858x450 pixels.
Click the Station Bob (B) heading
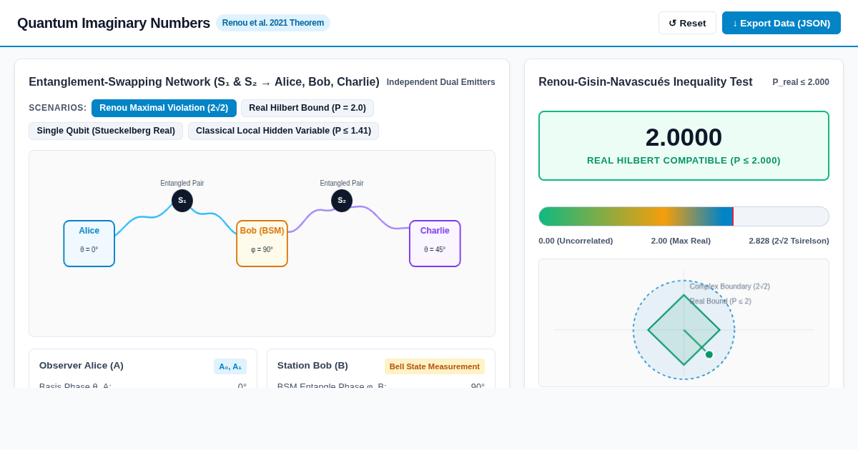point(312,366)
